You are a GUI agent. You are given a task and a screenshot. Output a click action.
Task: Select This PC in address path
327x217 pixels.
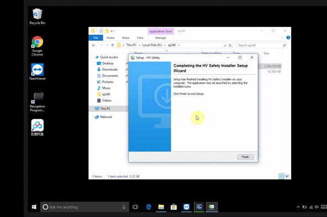[131, 45]
